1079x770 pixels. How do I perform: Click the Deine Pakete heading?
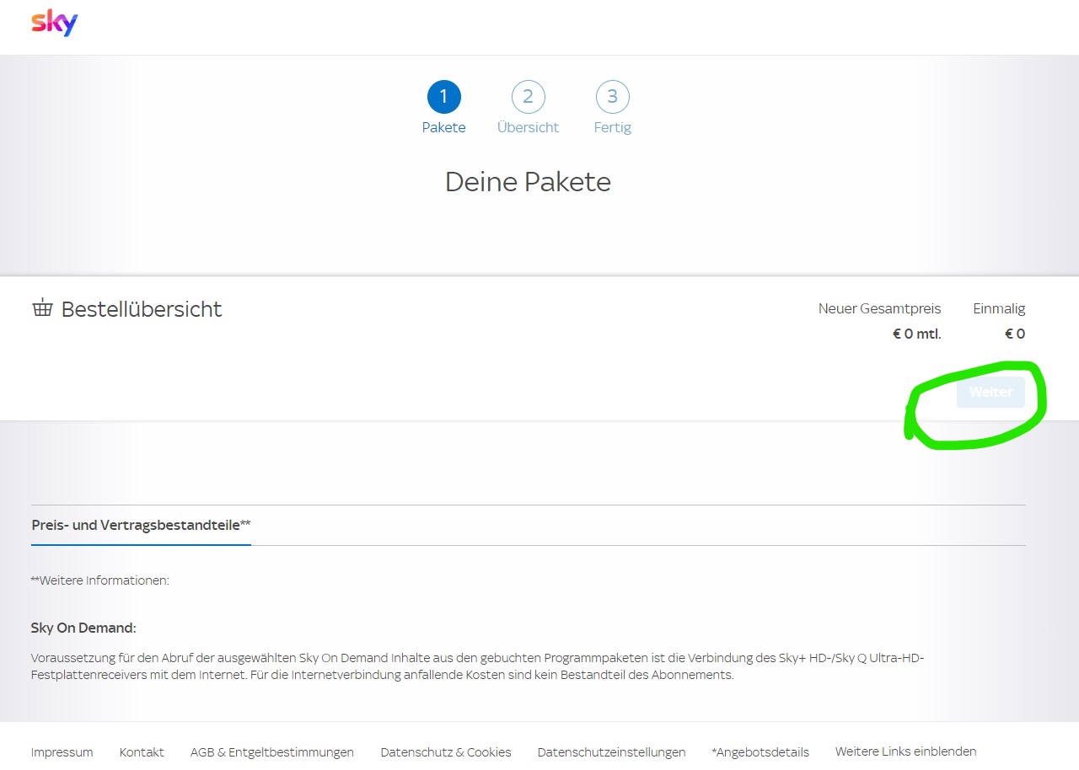pos(528,182)
